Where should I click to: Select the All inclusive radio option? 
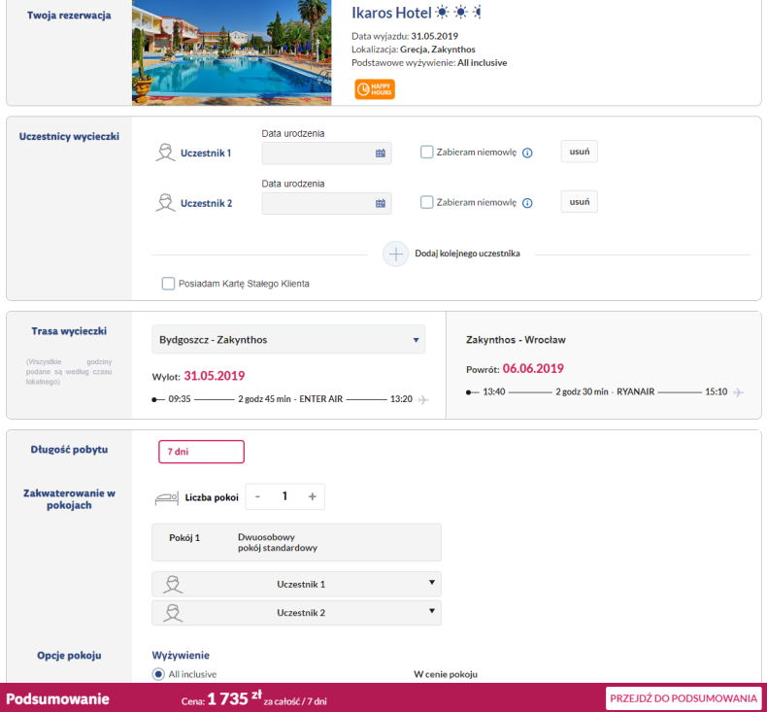pos(158,674)
